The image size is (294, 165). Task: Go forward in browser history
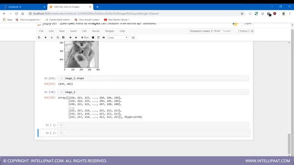click(x=10, y=14)
